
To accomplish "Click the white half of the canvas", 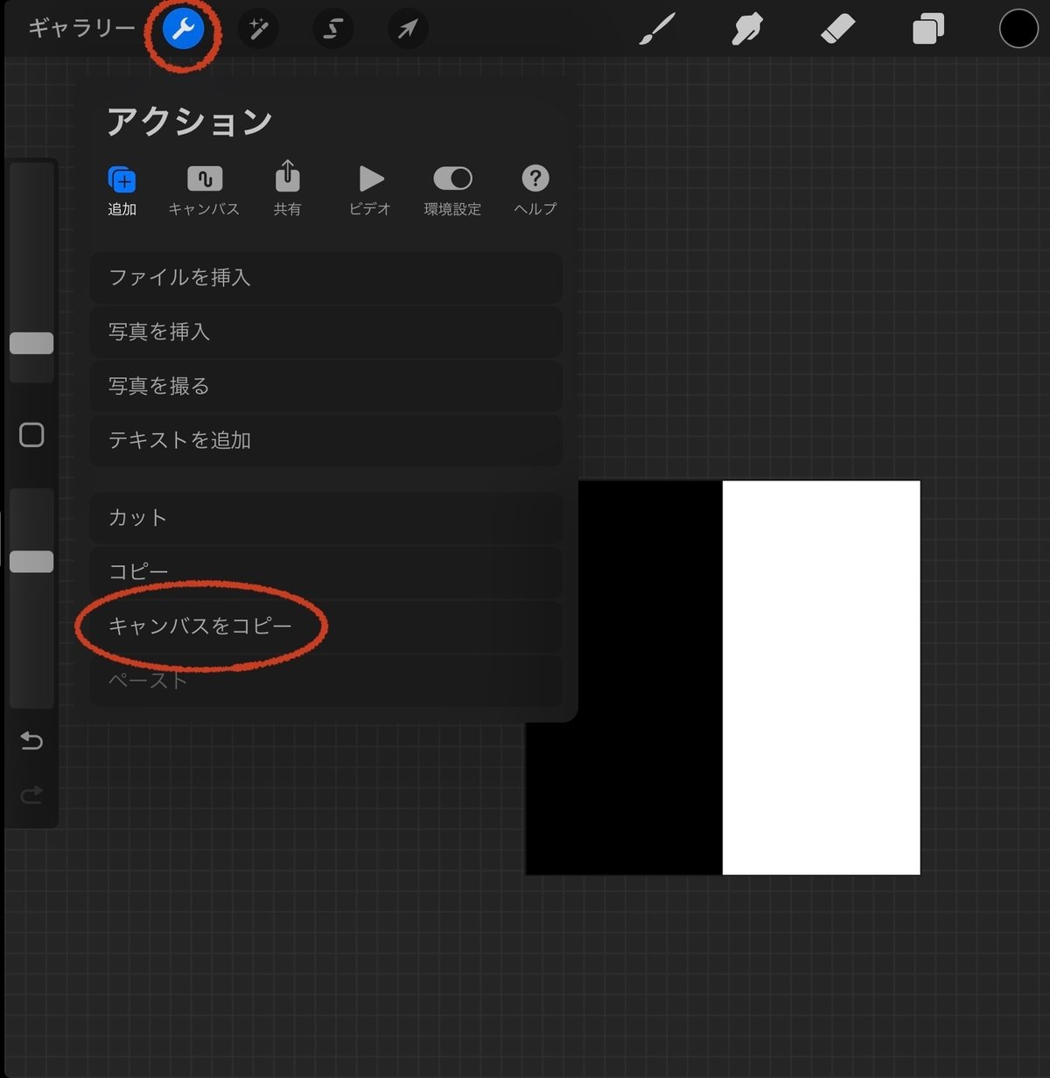I will [821, 677].
